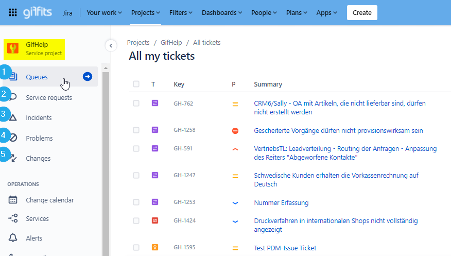Click the GifHelp project avatar icon

tap(13, 49)
